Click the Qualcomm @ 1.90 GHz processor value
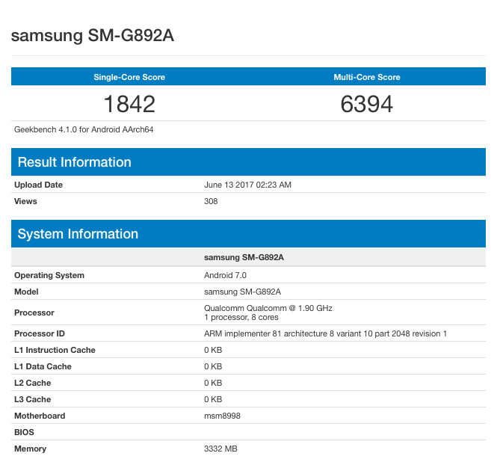Viewport: 497px width, 465px height. (x=268, y=308)
